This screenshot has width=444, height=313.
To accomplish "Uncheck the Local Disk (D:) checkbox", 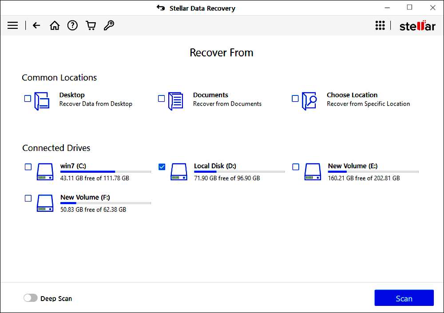I will 162,167.
